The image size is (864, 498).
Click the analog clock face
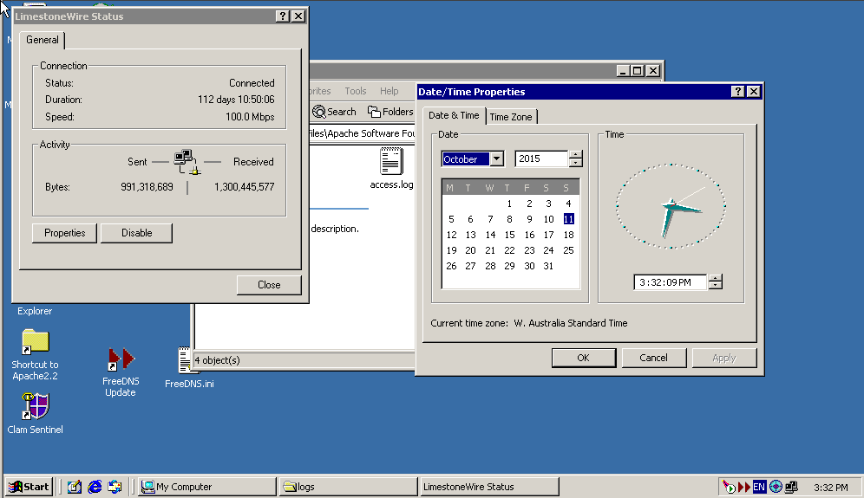click(x=671, y=206)
